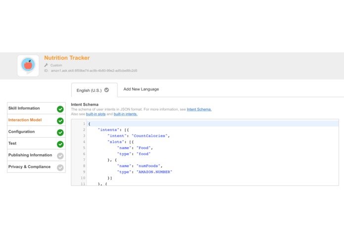Viewport: 344px width, 244px height.
Task: Click the "Food" slot name on line 5
Action: click(144, 148)
